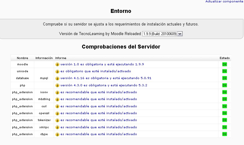The image size is (244, 145).
Task: Click the info icon in the xmlrpc row
Action: (x=57, y=127)
